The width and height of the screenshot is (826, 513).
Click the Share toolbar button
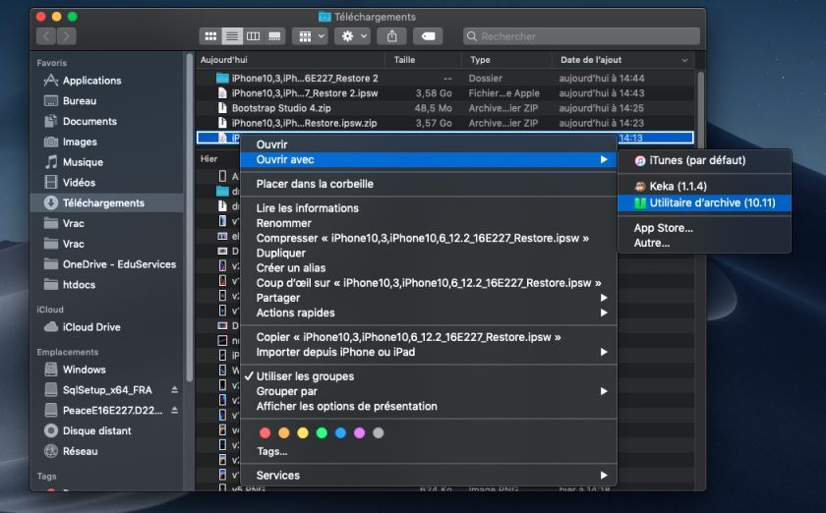click(392, 36)
